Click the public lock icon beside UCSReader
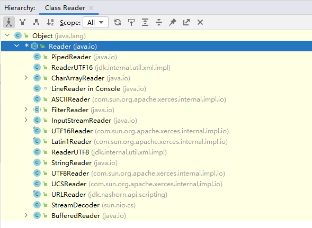The image size is (312, 228). [x=46, y=184]
